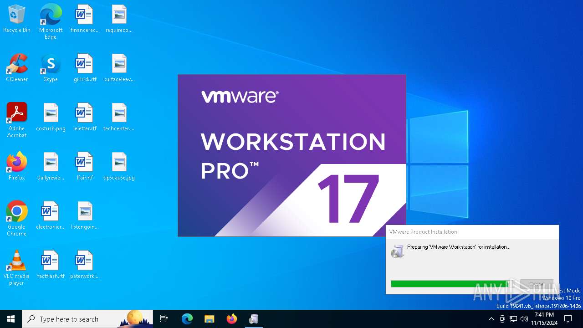Open Skype desktop shortcut
The image size is (583, 328).
(51, 68)
